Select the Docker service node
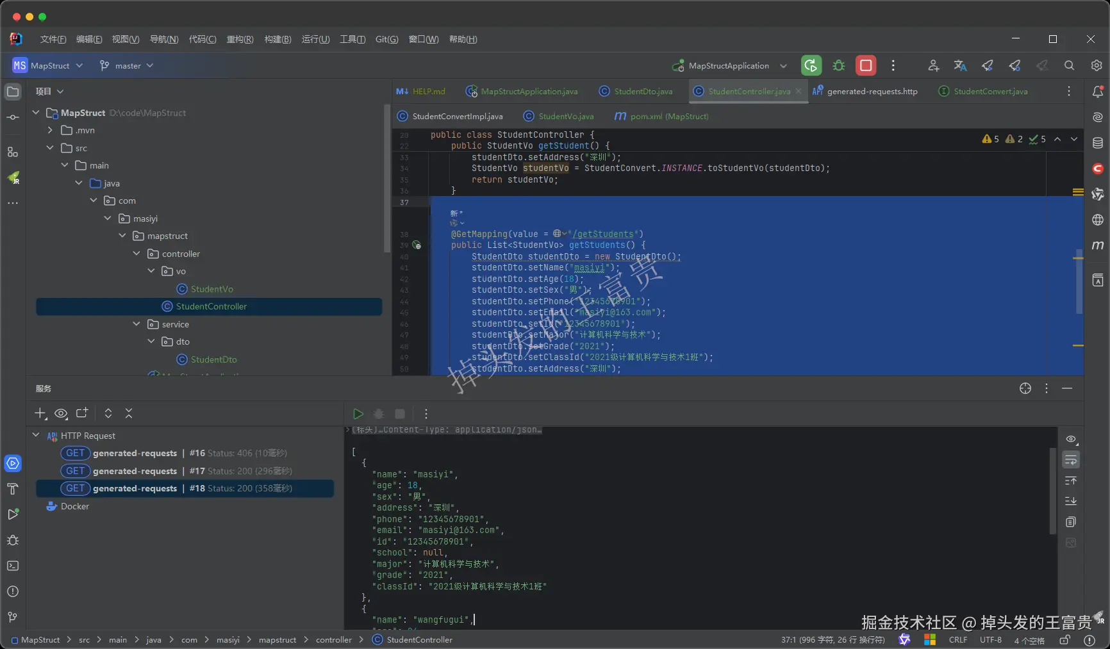This screenshot has height=649, width=1110. pyautogui.click(x=68, y=506)
